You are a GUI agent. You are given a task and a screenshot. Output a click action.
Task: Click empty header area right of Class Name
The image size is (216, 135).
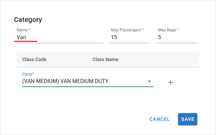(159, 59)
